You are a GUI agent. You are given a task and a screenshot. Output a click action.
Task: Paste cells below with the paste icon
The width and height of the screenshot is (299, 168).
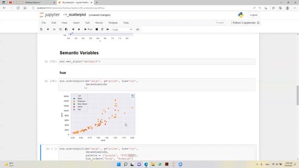(x=66, y=29)
